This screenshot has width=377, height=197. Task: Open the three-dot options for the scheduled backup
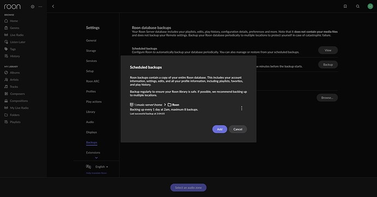(x=241, y=108)
